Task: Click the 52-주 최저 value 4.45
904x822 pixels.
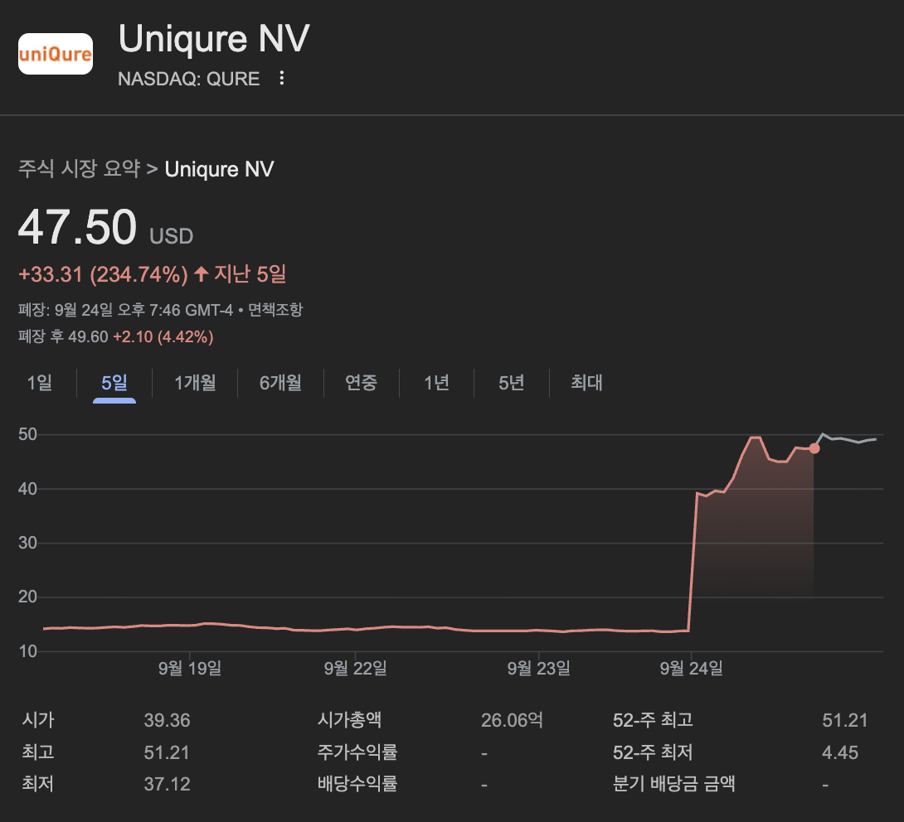Action: [x=840, y=752]
